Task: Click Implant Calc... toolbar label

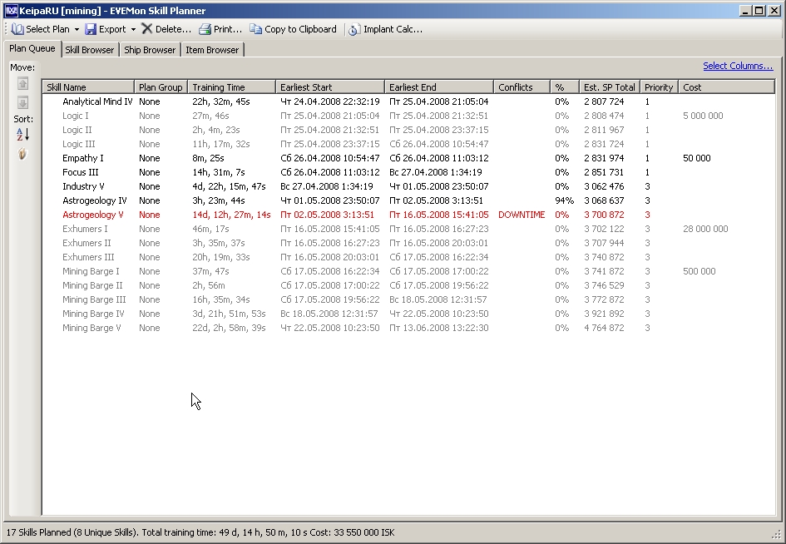Action: coord(393,29)
